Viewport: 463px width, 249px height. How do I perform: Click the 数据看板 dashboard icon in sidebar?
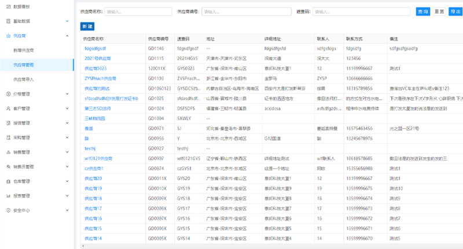click(x=8, y=6)
